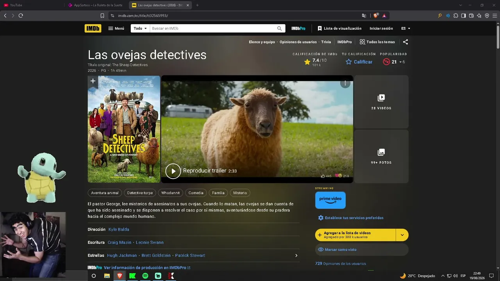This screenshot has height=281, width=500.
Task: Select the Whodunnit genre chip
Action: coord(170,193)
